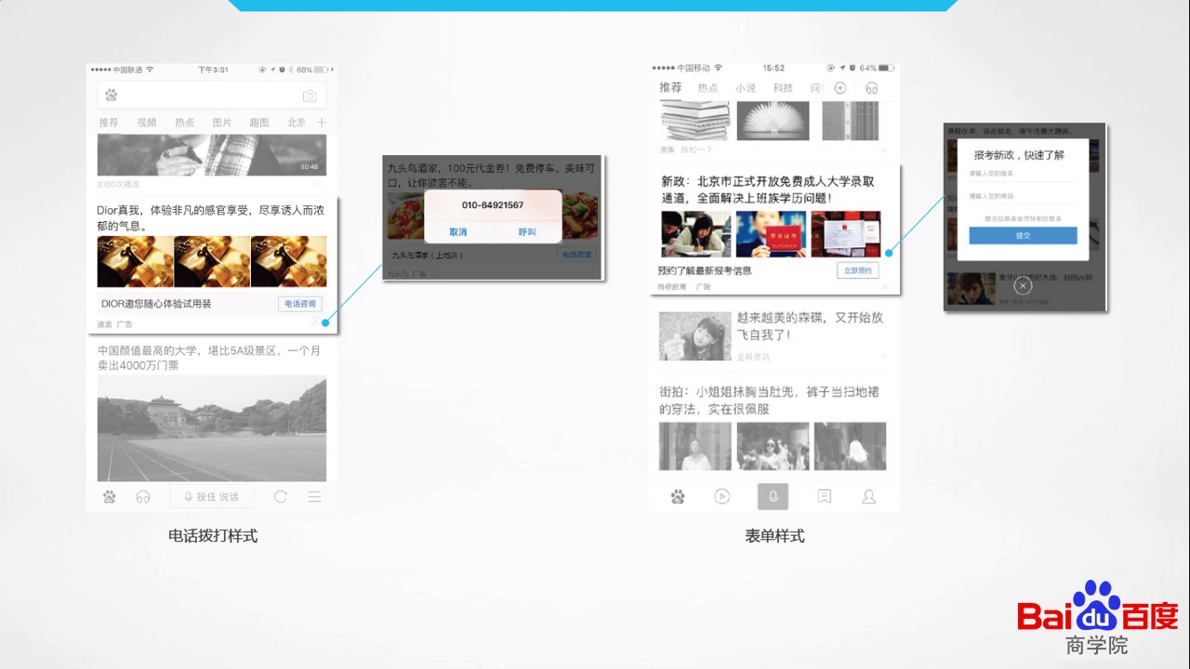This screenshot has height=669, width=1190.
Task: Select 推荐 tab in the 表单样式 phone
Action: click(x=670, y=87)
